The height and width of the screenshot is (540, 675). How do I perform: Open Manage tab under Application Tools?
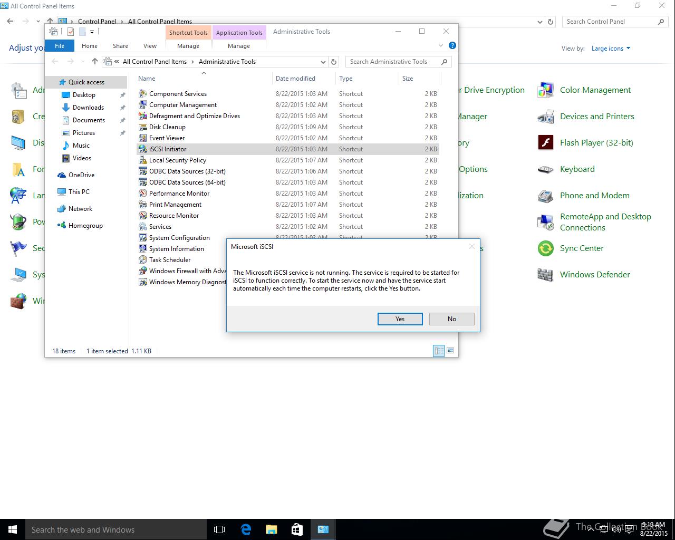click(239, 46)
